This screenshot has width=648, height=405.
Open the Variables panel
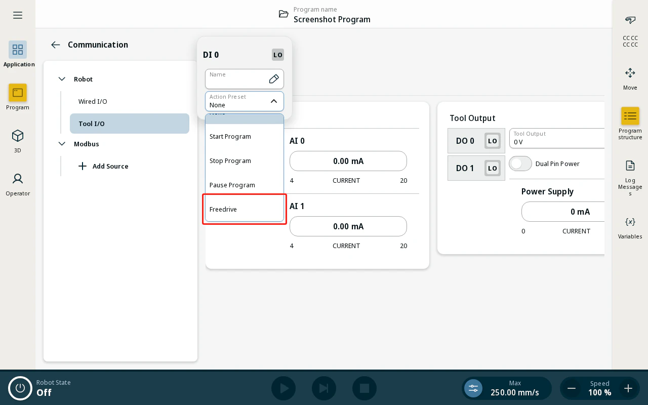tap(630, 227)
